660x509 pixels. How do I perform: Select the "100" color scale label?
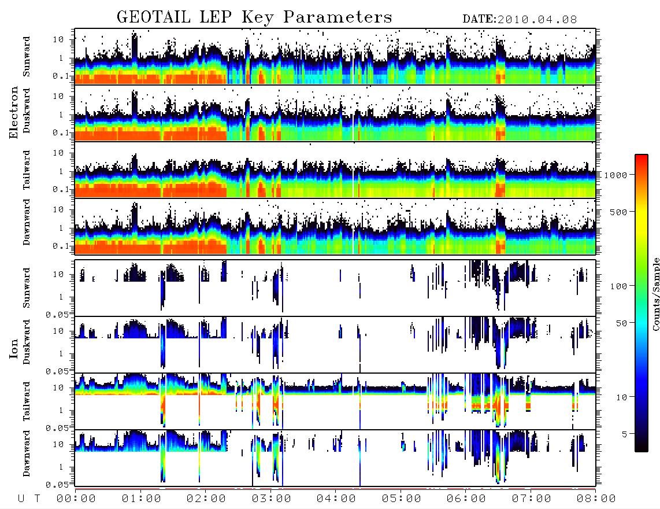click(x=618, y=286)
